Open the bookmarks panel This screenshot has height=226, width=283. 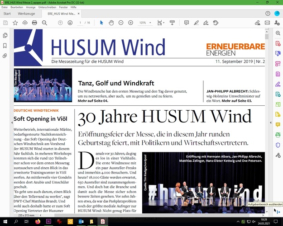tap(5, 46)
